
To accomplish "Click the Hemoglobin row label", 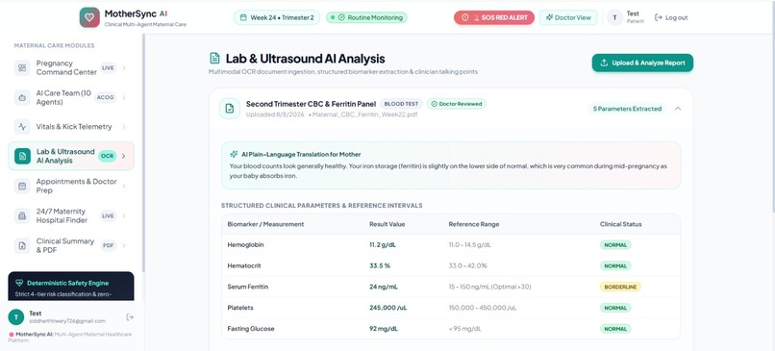I will point(245,244).
